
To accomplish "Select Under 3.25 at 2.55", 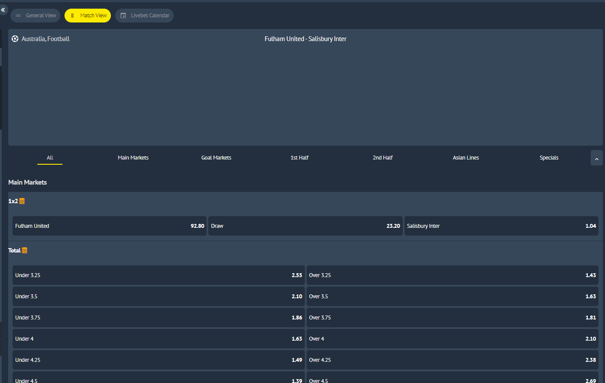I will (159, 275).
